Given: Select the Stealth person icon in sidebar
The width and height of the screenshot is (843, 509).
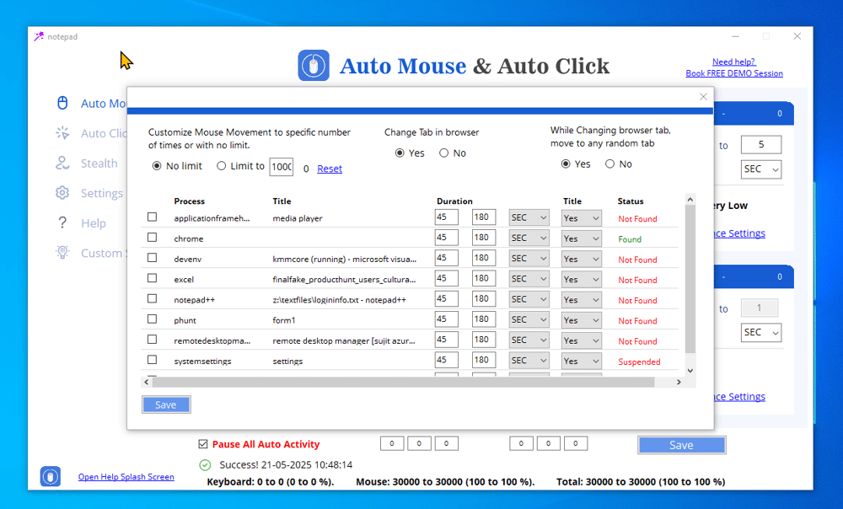Looking at the screenshot, I should 62,163.
